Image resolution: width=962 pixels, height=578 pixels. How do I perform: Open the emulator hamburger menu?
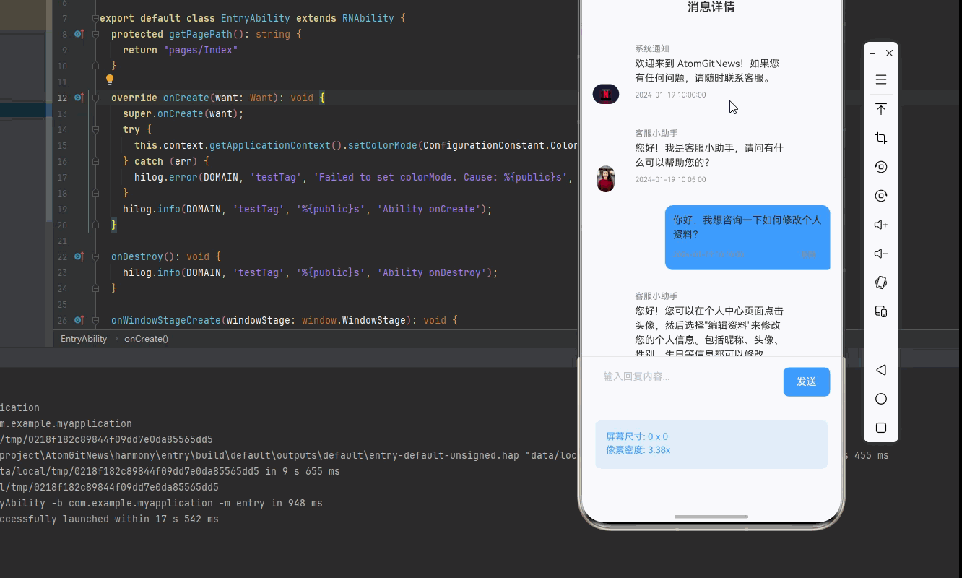881,79
